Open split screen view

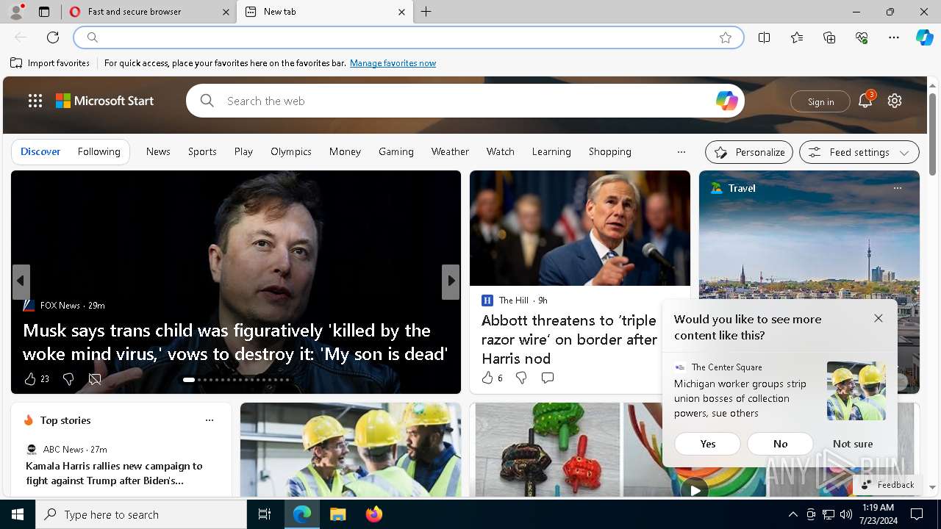tap(765, 37)
